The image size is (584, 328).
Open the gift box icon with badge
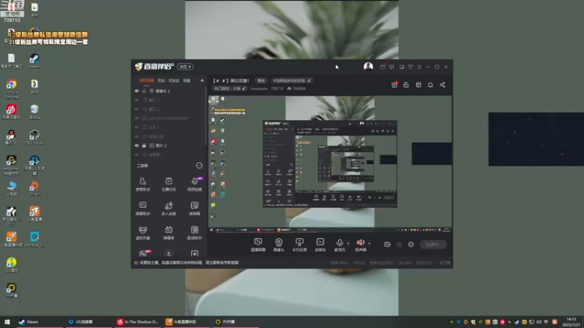(x=394, y=85)
